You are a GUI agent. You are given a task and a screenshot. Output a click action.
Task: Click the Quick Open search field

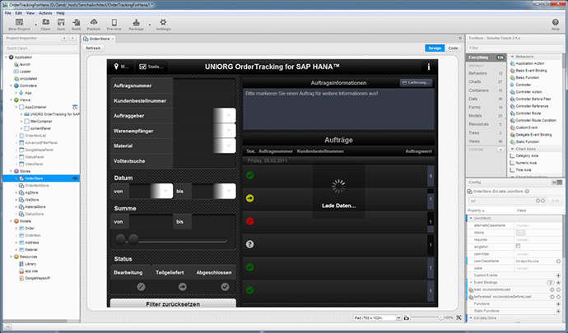pyautogui.click(x=41, y=49)
